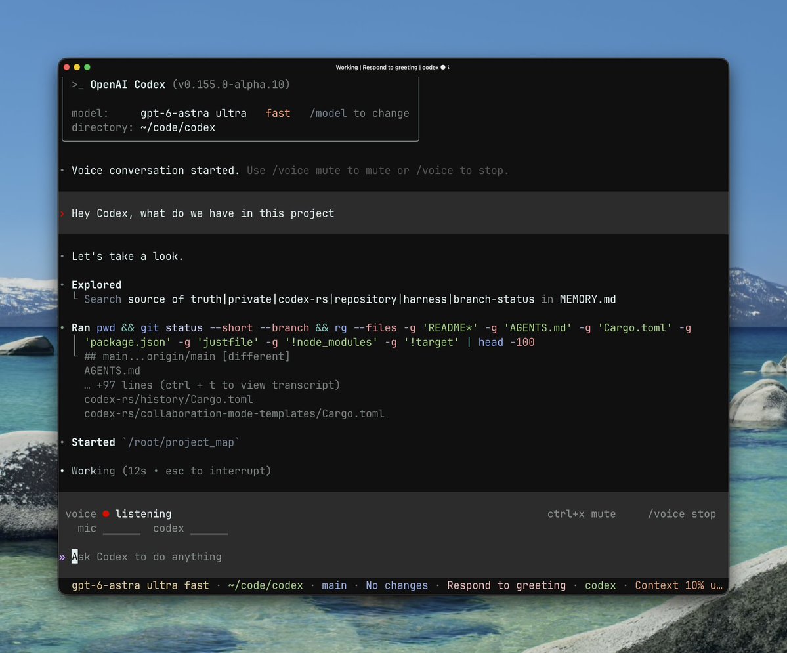Click 'codex-rs/history/Cargo.toml' path

(168, 399)
